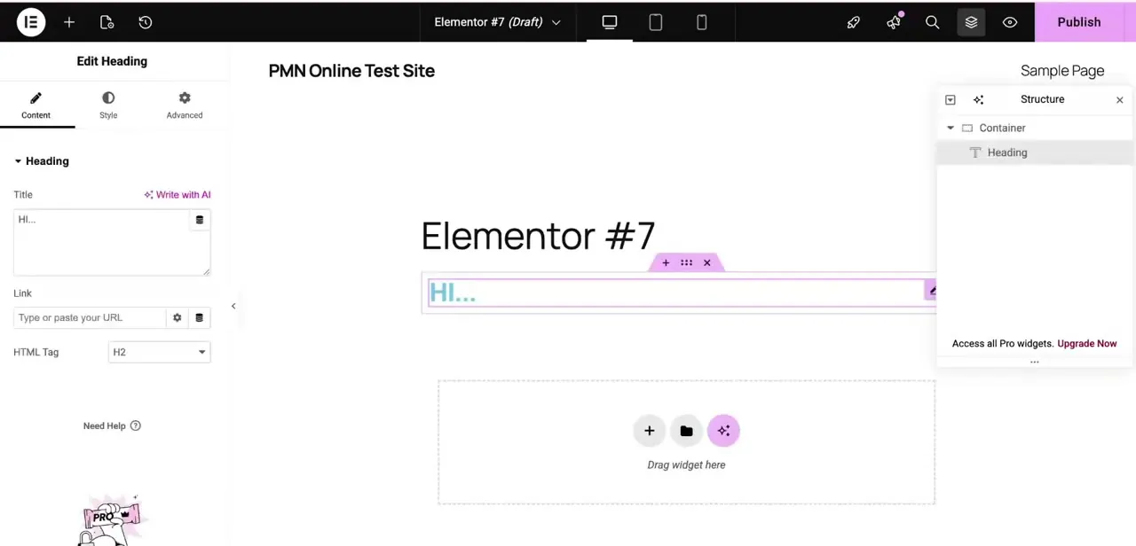The width and height of the screenshot is (1136, 546).
Task: Select Container in Structure tree
Action: point(1035,129)
